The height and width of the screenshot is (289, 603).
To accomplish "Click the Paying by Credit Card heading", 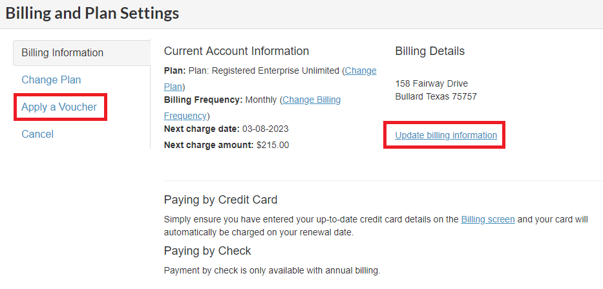I will point(220,199).
